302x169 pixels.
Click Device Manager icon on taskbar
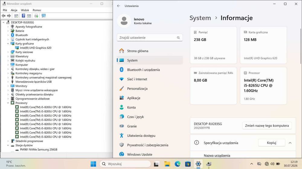click(x=209, y=164)
